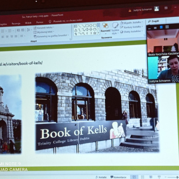
Task: Expand the full shapes gallery
Action: (98, 33)
